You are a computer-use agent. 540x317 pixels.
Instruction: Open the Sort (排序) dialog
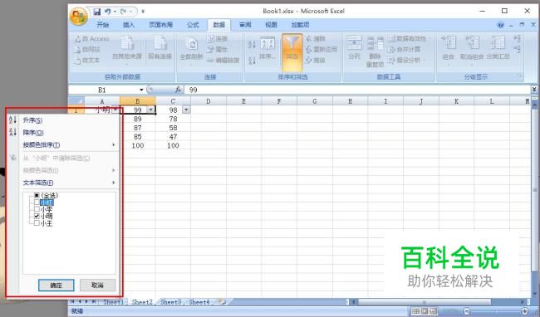pyautogui.click(x=268, y=48)
